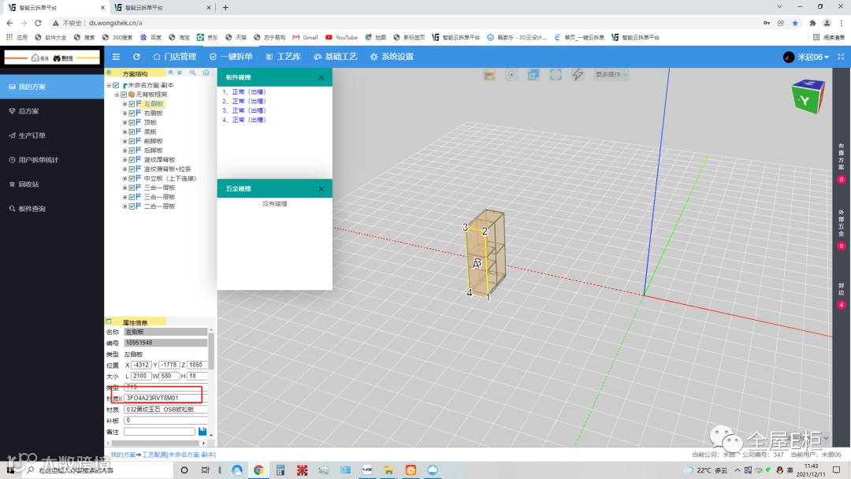Click the home icon in 方案结构 header
Viewport: 851px width, 479px height.
click(206, 72)
